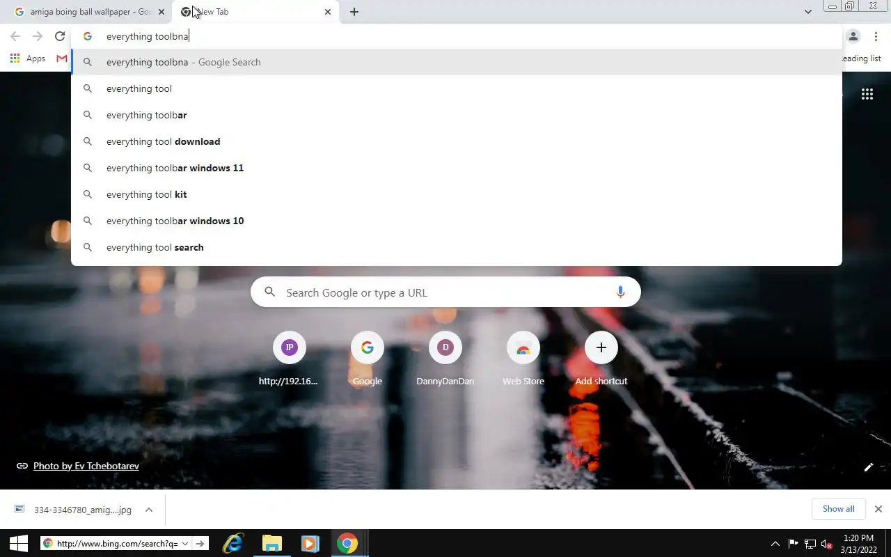
Task: Reload the page with refresh icon
Action: coord(60,36)
